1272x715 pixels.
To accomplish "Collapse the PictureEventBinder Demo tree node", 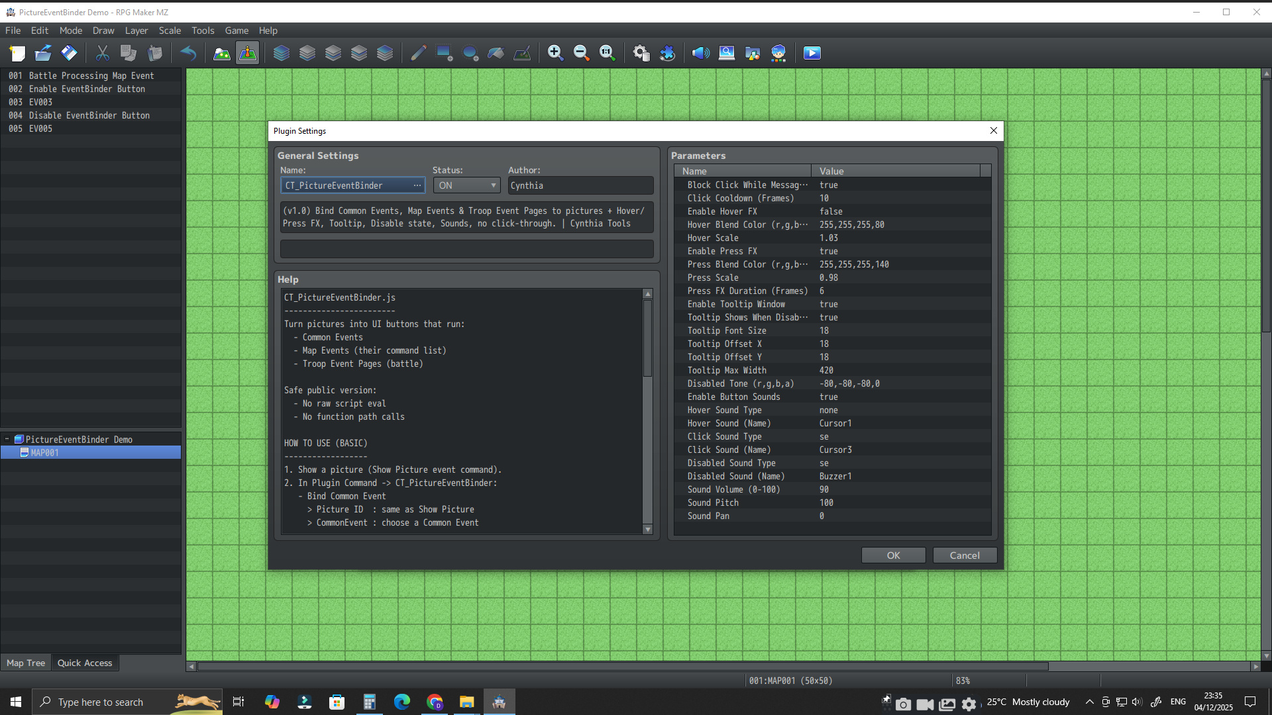I will point(7,439).
